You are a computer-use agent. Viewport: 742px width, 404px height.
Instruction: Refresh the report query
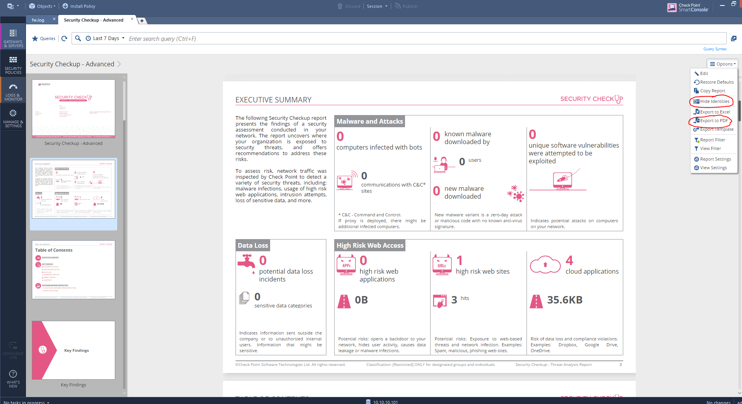click(64, 38)
